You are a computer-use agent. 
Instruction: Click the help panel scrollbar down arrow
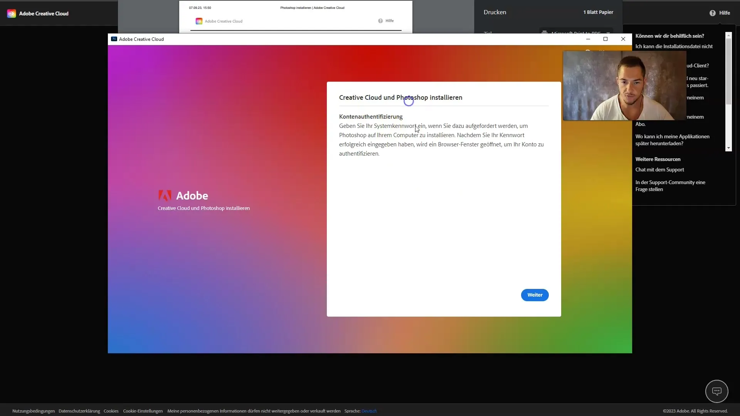(728, 148)
